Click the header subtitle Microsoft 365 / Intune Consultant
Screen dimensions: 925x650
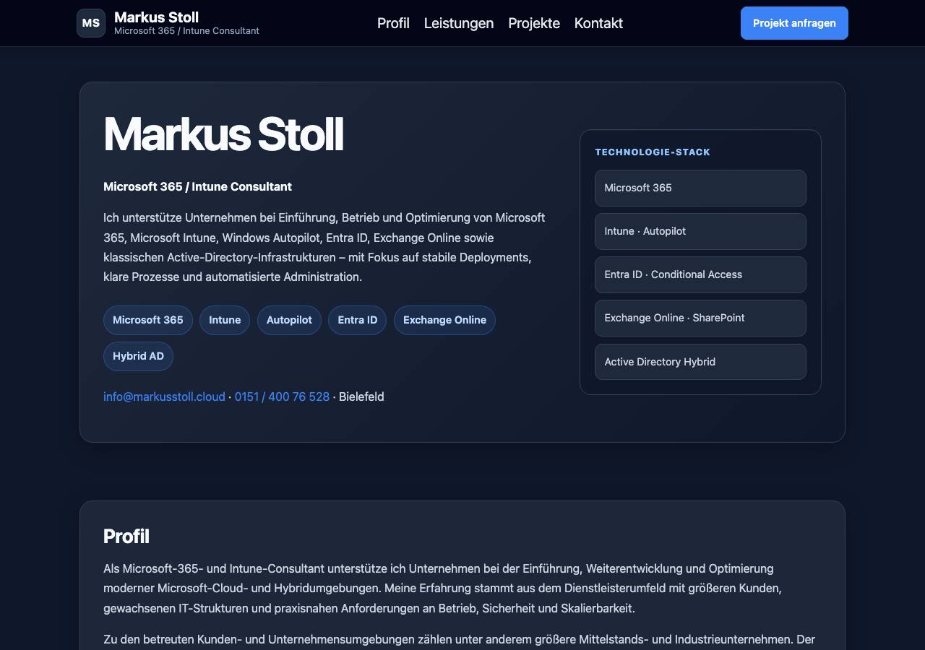[186, 31]
